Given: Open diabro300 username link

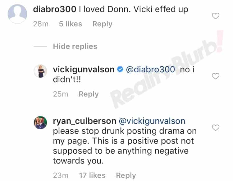Looking at the screenshot, I should (x=55, y=9).
